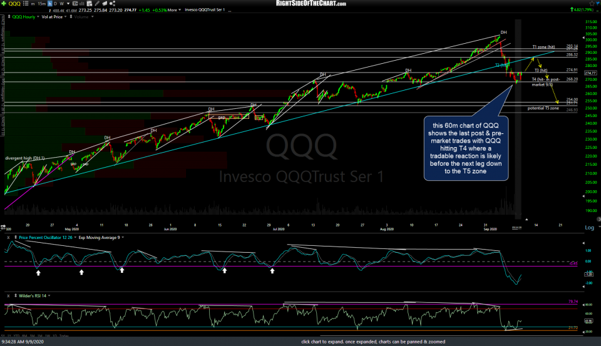The image size is (601, 346).
Task: Click the +0.53% change value
Action: pyautogui.click(x=159, y=11)
